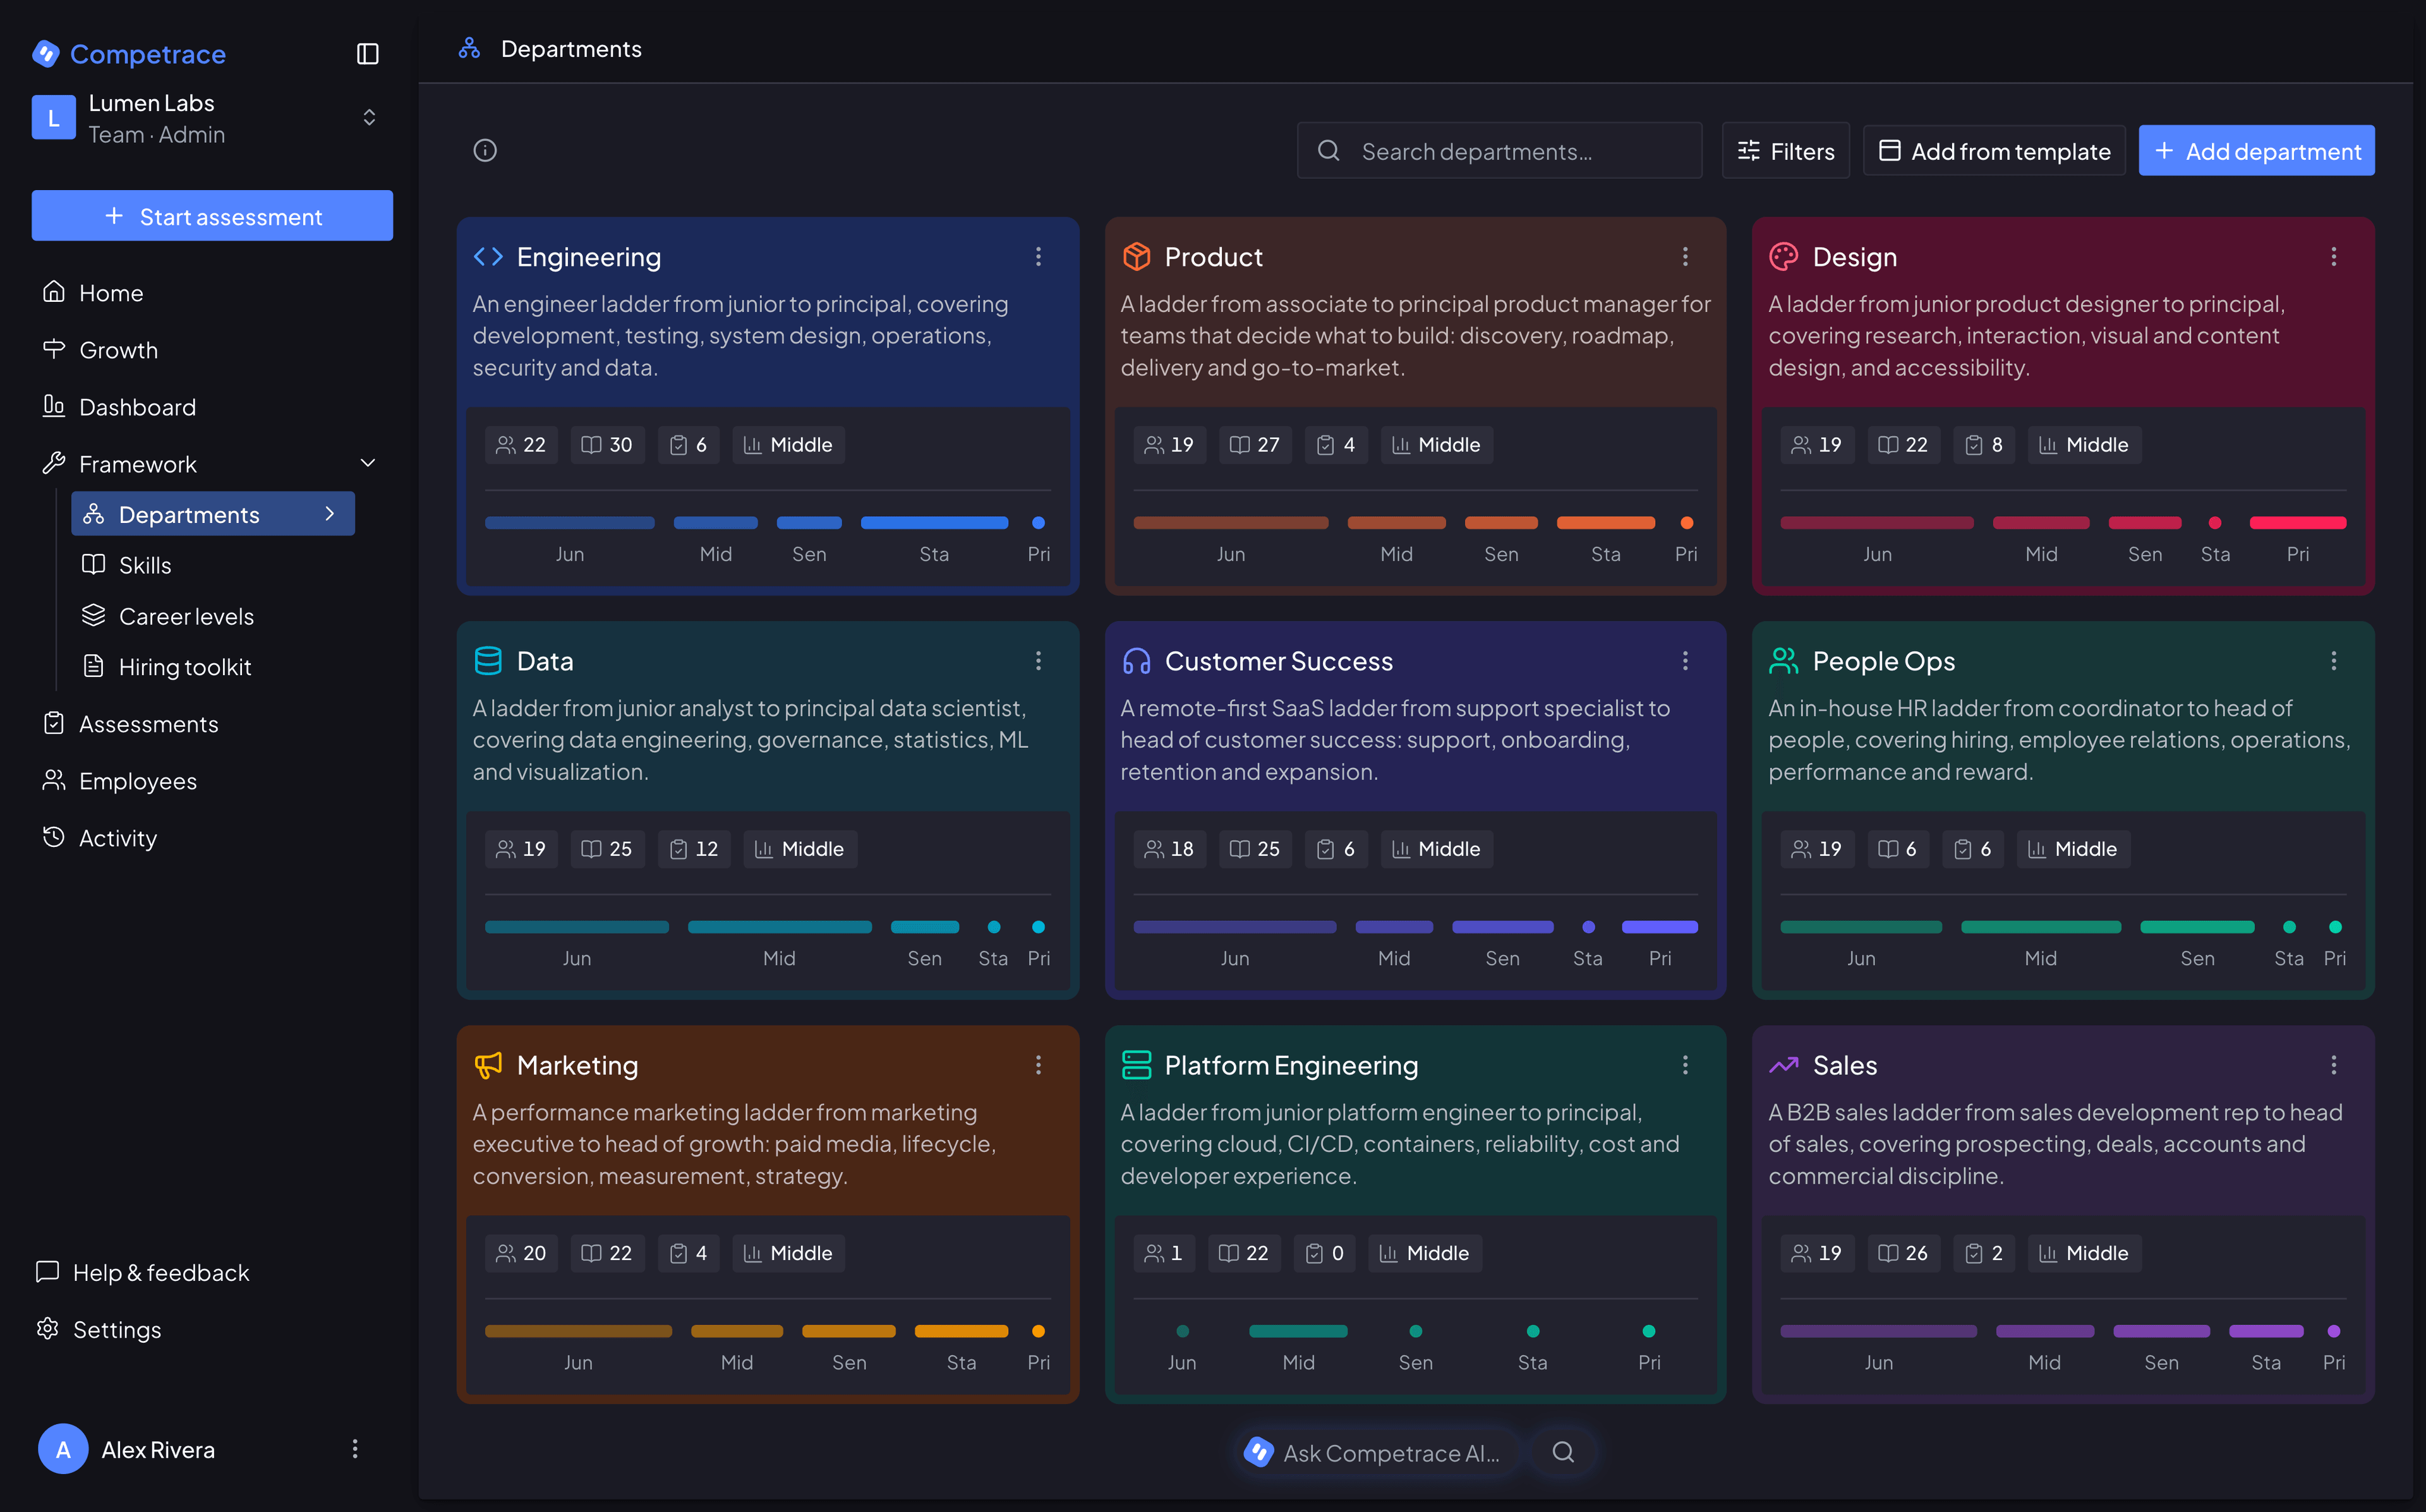Viewport: 2426px width, 1512px height.
Task: Open Data card three-dot menu
Action: coord(1038,661)
